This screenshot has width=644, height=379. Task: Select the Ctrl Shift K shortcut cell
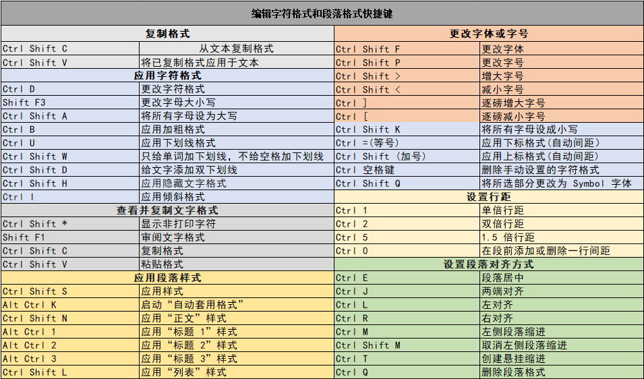[x=407, y=129]
